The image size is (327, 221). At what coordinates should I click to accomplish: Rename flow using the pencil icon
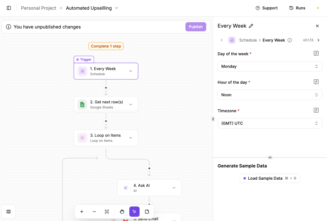click(251, 26)
